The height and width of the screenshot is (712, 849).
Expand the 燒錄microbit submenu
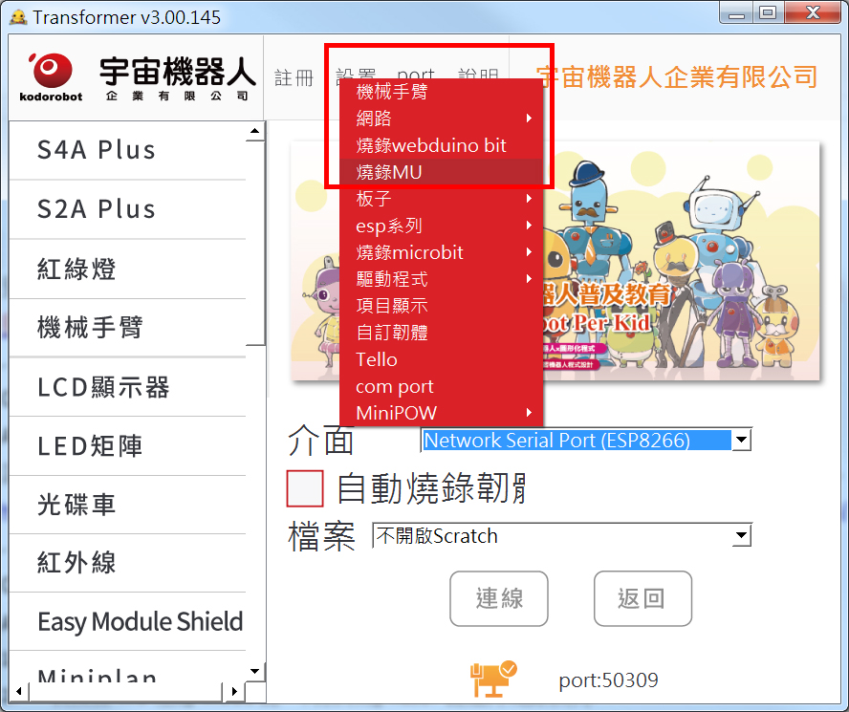(x=442, y=252)
